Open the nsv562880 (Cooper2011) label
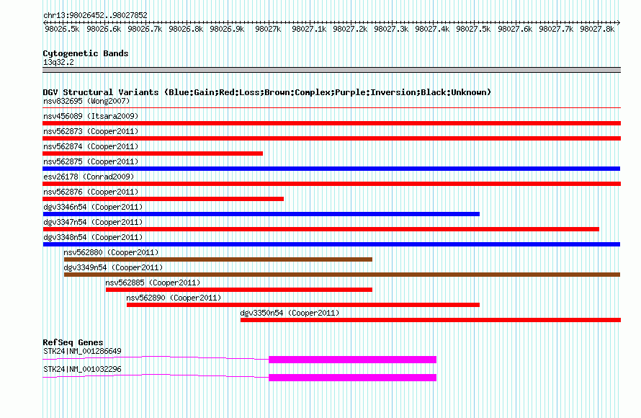Image resolution: width=641 pixels, height=418 pixels. pyautogui.click(x=111, y=252)
